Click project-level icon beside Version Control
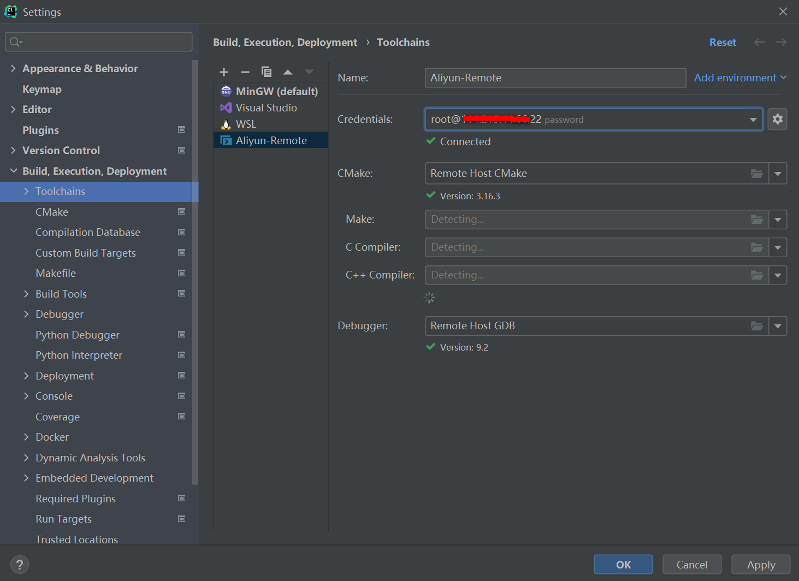799x581 pixels. click(182, 150)
